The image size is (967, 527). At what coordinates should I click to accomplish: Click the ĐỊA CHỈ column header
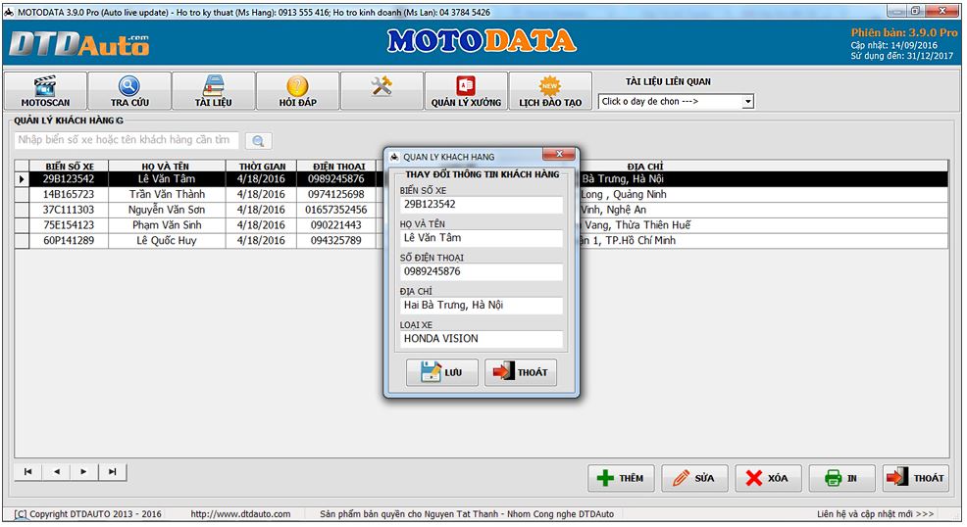(x=645, y=167)
